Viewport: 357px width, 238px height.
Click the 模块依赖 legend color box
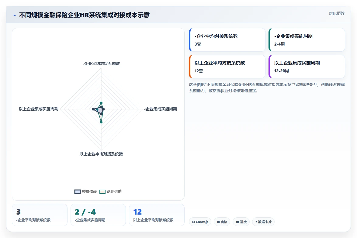click(78, 192)
